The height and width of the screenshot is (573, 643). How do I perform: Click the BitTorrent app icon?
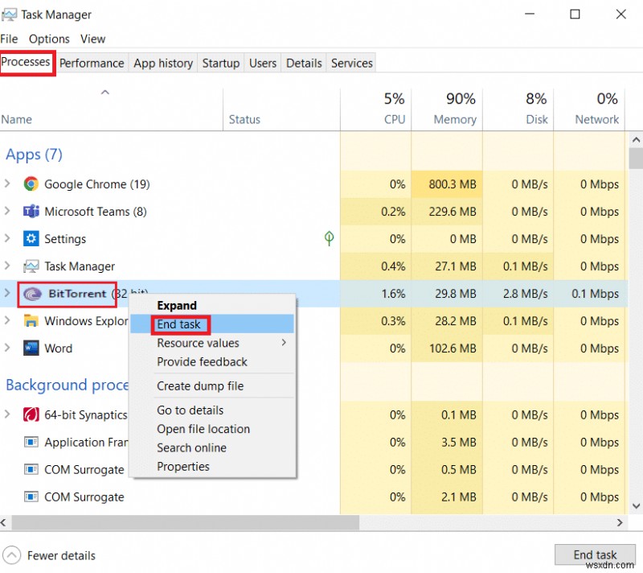[31, 294]
